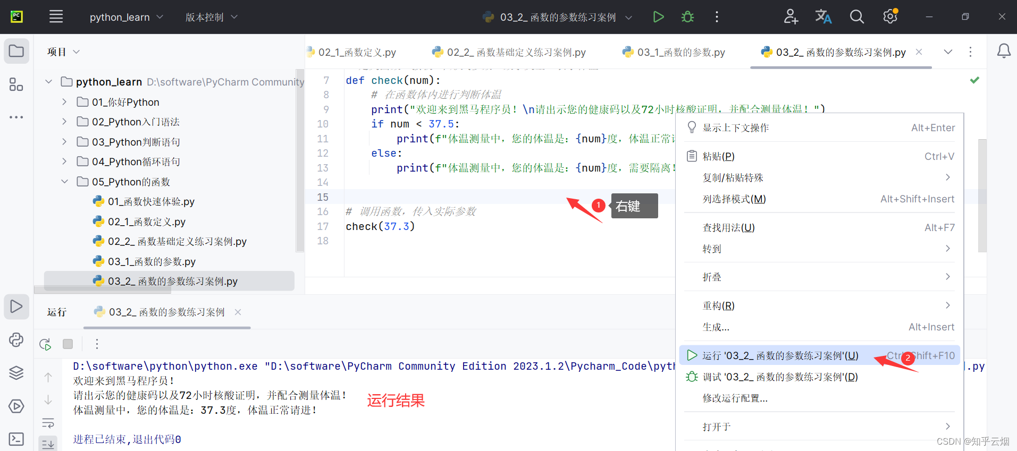This screenshot has height=451, width=1017.
Task: Expand 01_你好Python folder
Action: click(x=64, y=102)
